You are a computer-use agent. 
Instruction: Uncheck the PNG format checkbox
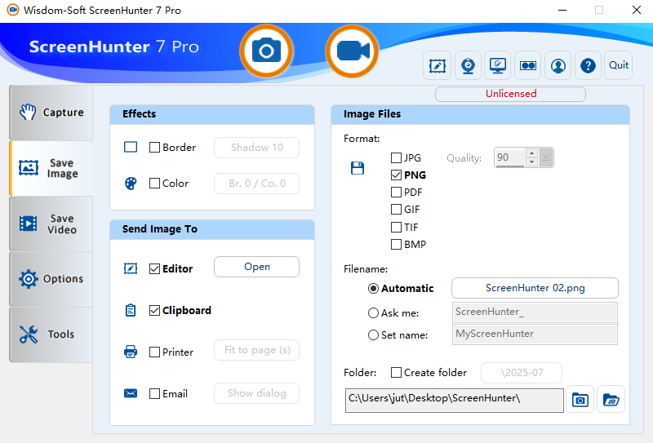coord(396,175)
